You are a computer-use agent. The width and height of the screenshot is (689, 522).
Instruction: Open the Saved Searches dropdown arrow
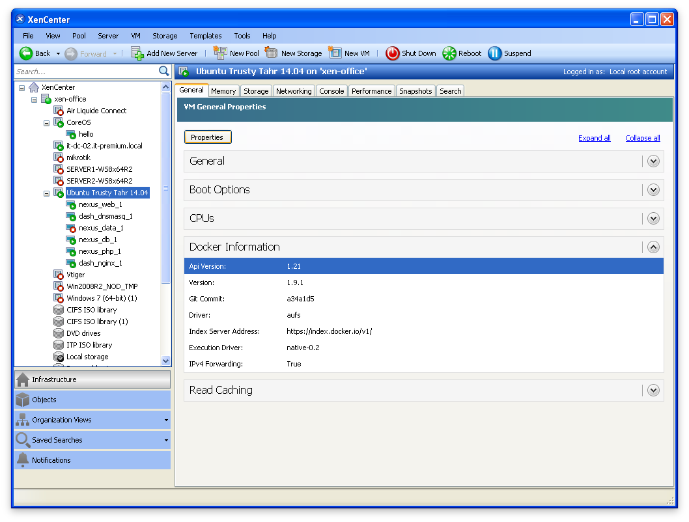[166, 441]
